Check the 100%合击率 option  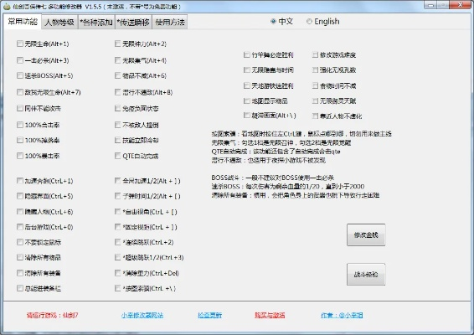coord(20,125)
